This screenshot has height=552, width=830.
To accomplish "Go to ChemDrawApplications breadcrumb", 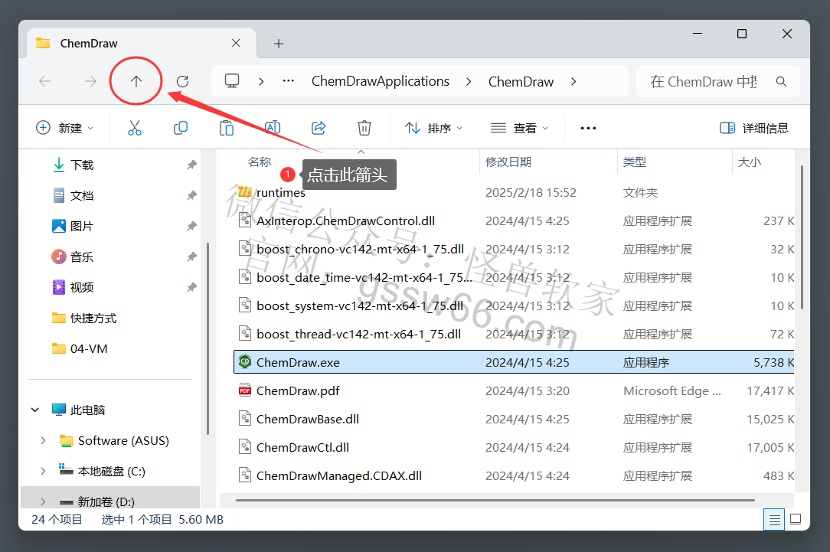I will click(380, 81).
